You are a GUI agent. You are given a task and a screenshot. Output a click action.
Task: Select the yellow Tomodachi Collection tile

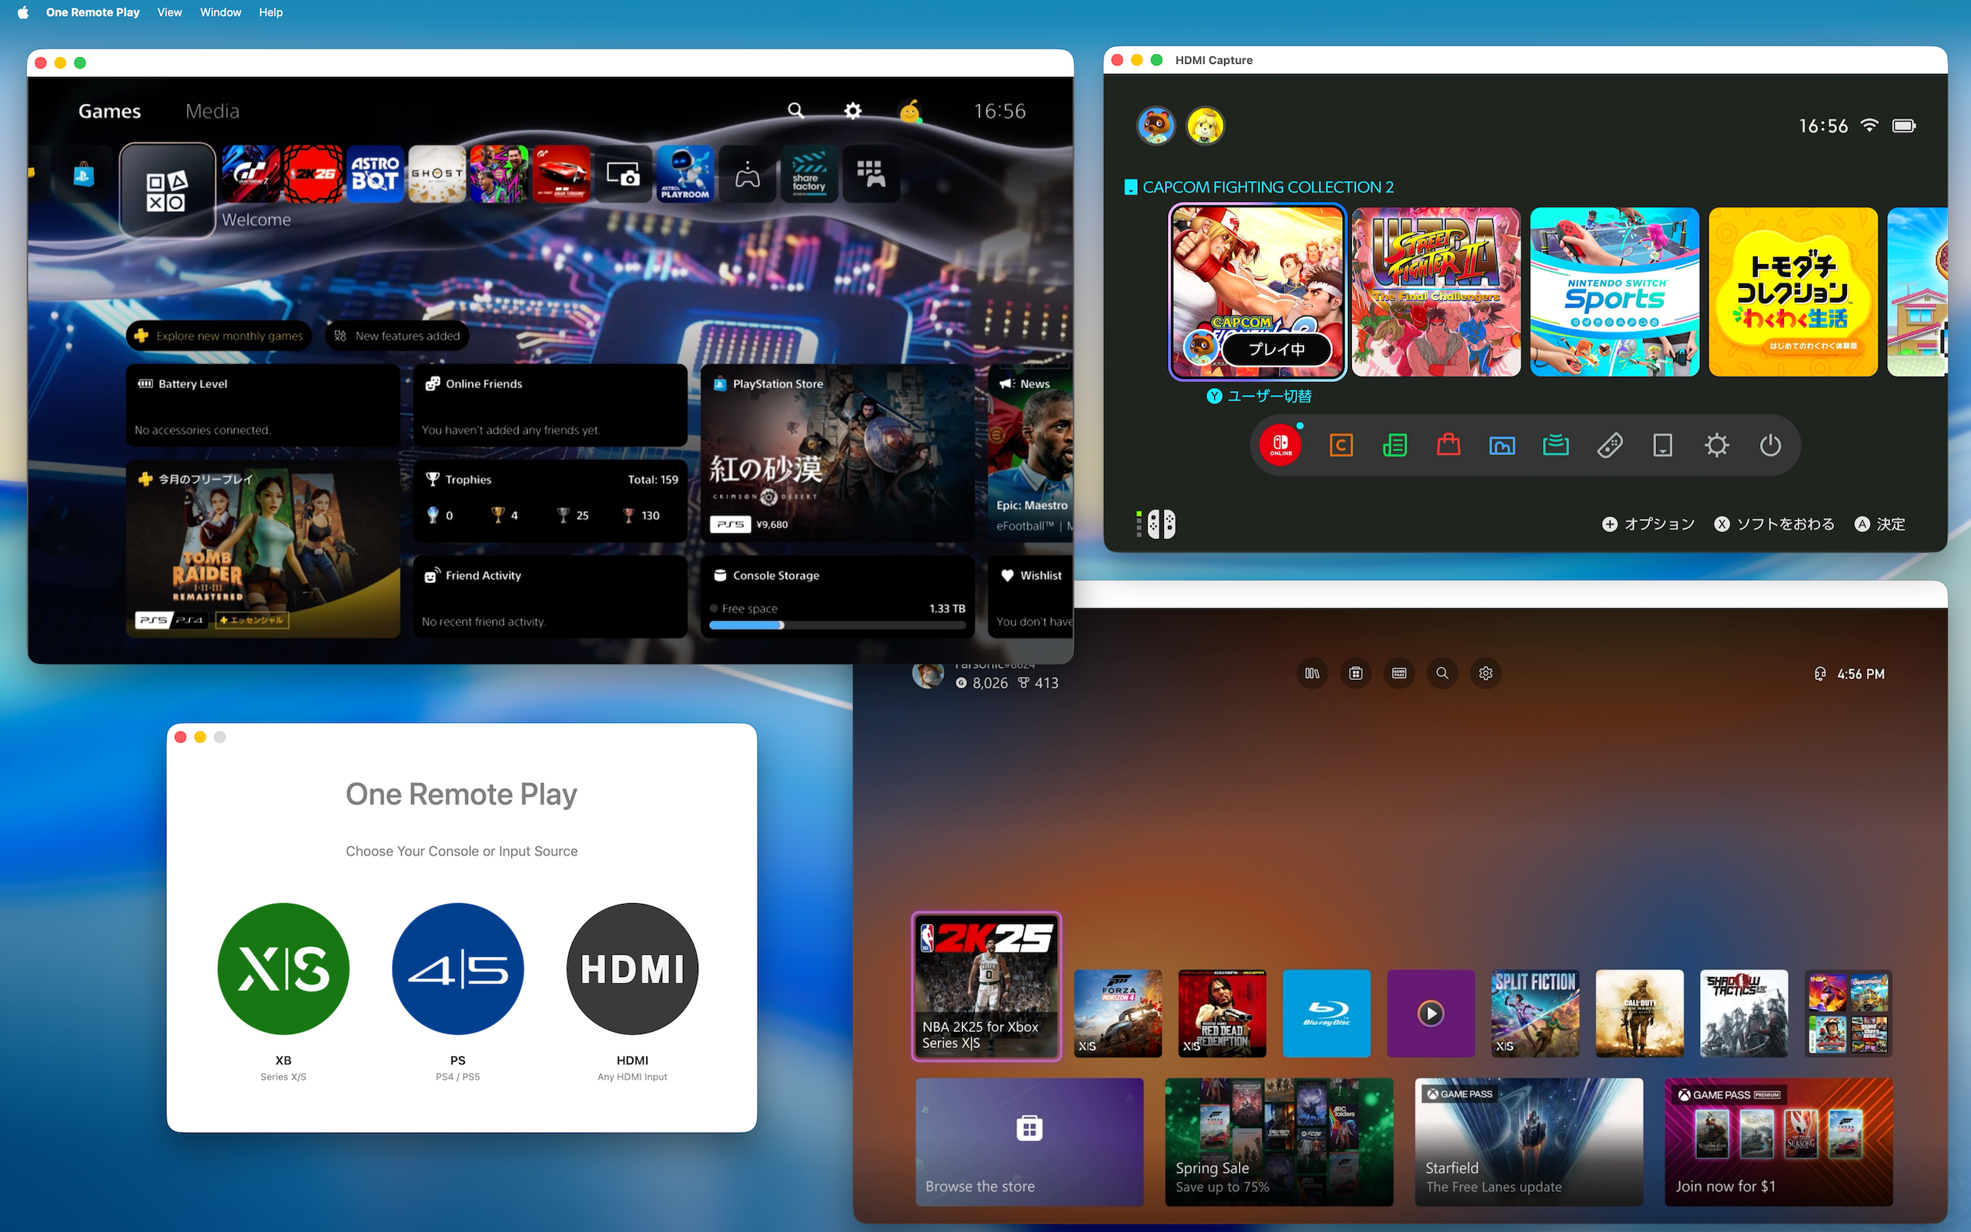point(1792,292)
